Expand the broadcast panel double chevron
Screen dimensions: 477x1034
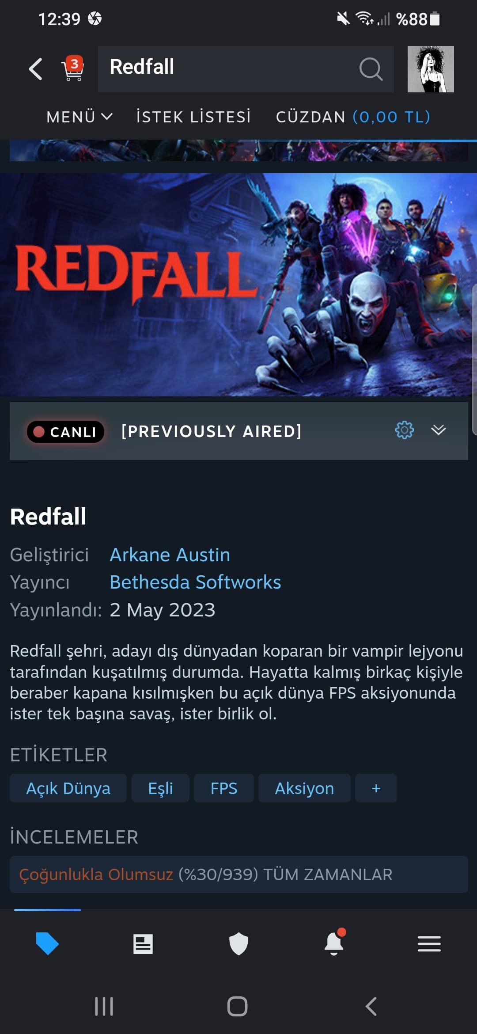(439, 430)
